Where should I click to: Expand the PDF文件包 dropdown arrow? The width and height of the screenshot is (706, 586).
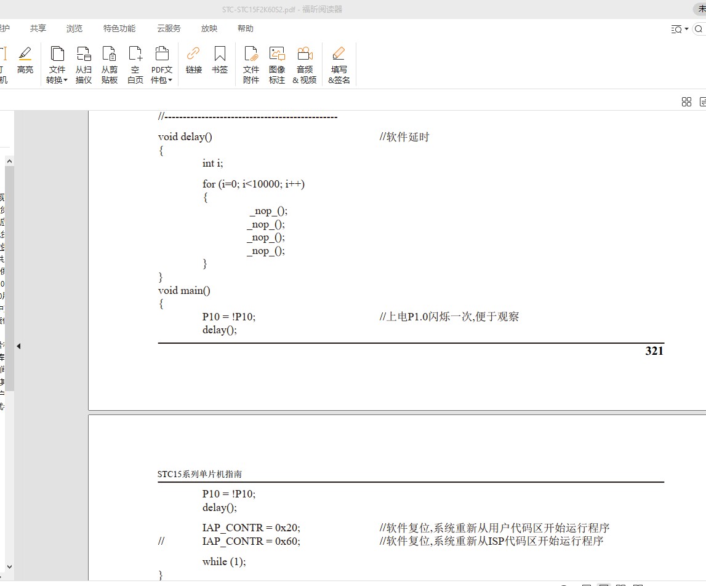click(170, 80)
